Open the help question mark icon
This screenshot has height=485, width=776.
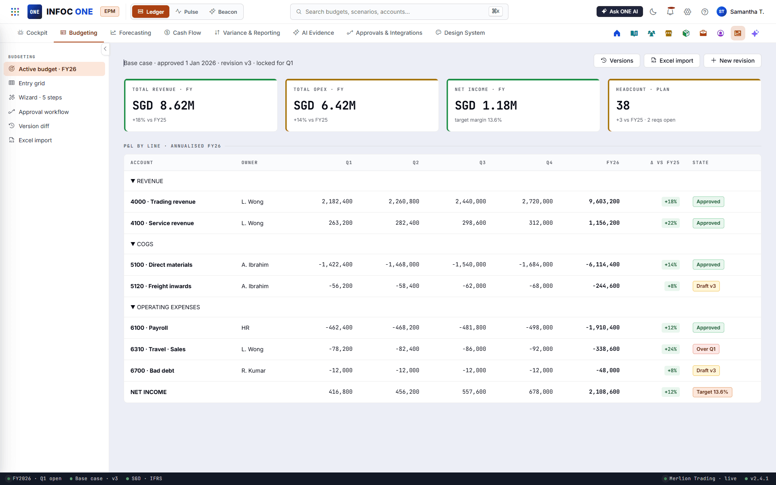coord(705,12)
